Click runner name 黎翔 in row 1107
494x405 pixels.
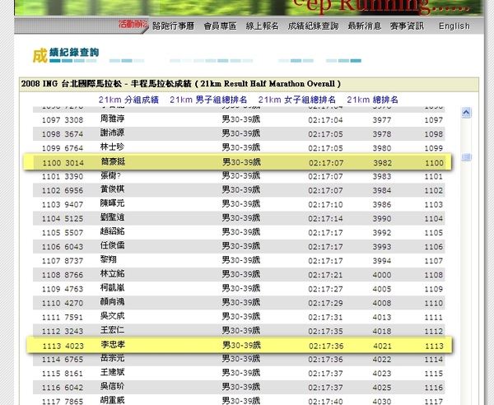click(109, 259)
